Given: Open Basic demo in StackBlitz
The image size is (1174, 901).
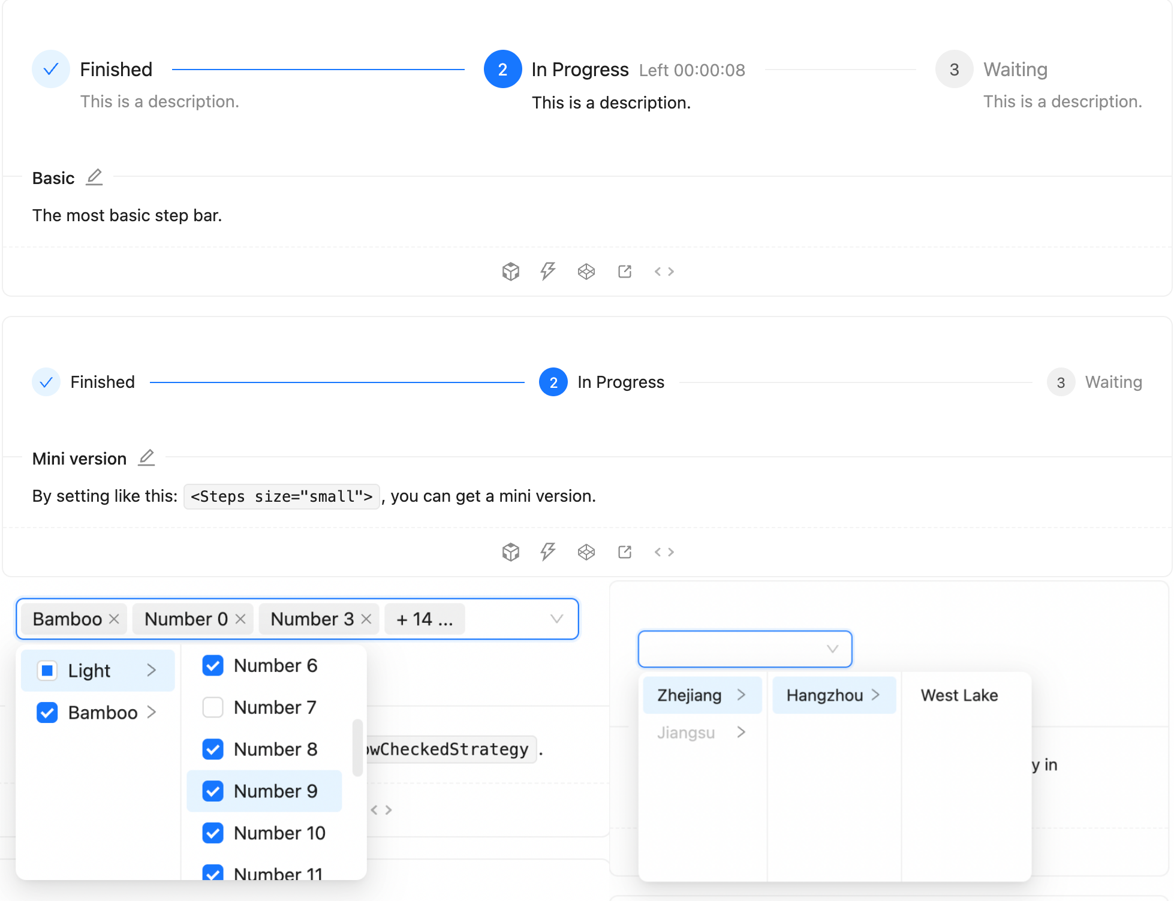Looking at the screenshot, I should point(548,272).
